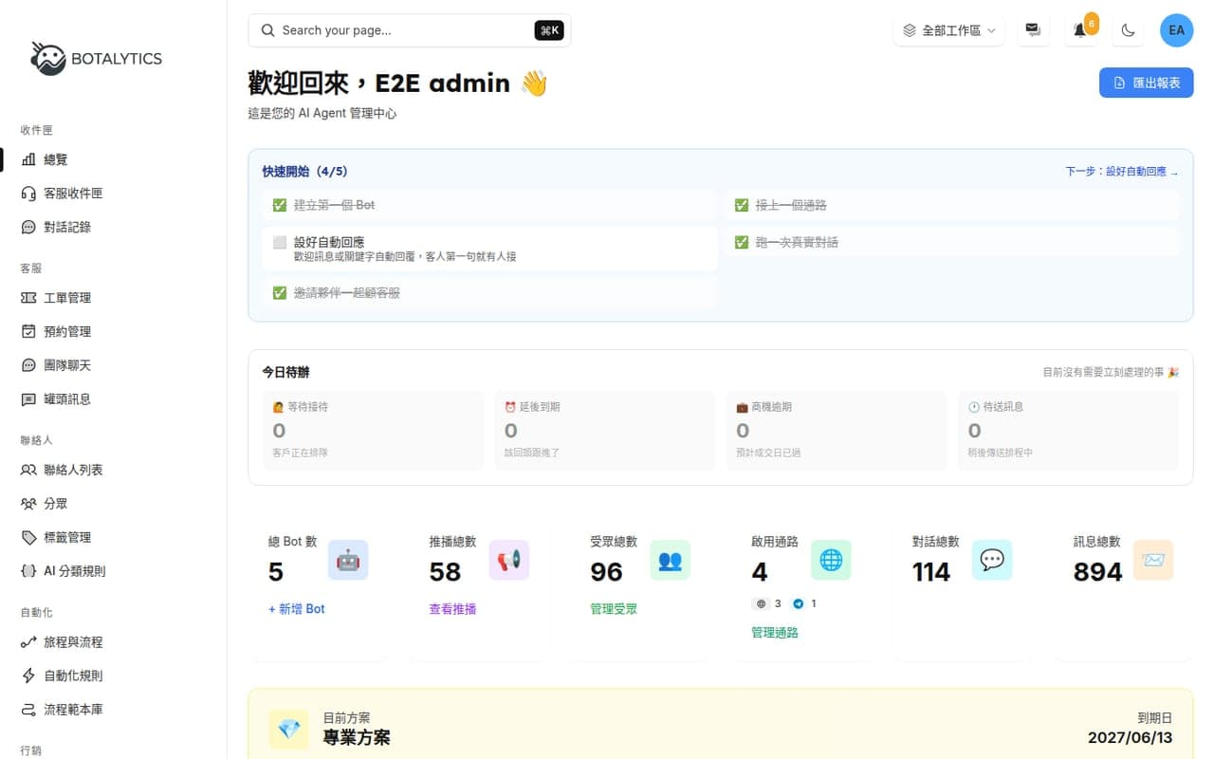
Task: Click the 對話記錄 chat icon
Action: click(x=28, y=227)
